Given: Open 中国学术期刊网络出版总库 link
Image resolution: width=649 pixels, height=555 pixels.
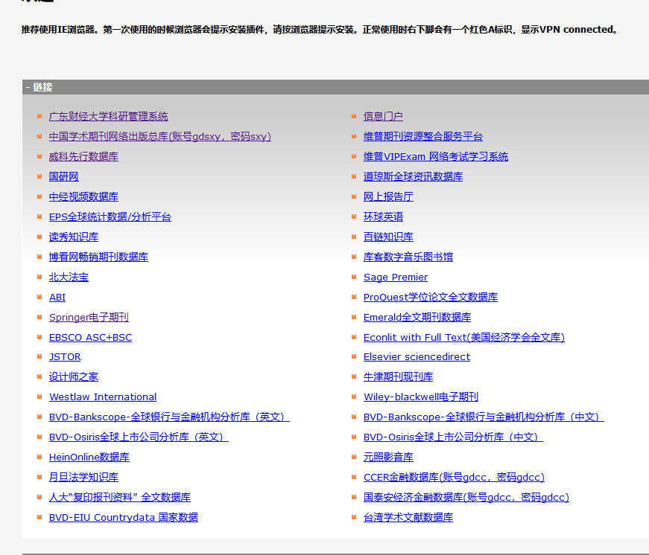Looking at the screenshot, I should pos(159,136).
